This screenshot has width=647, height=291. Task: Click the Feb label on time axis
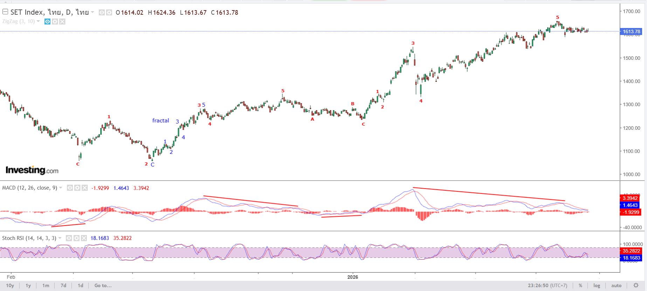11,277
